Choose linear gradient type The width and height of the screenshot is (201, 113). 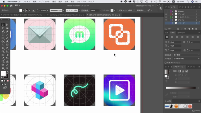point(180,71)
